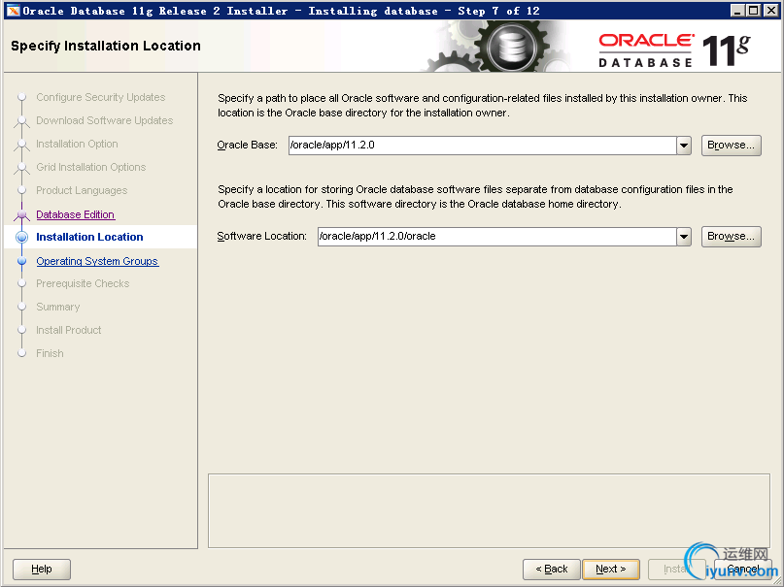Expand the Software Location dropdown arrow
Screen dimensions: 784x587
click(684, 237)
